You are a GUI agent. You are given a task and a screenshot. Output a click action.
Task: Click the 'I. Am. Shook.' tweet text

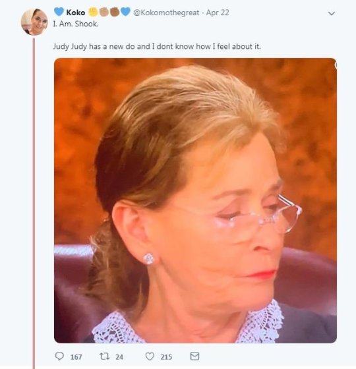(76, 24)
